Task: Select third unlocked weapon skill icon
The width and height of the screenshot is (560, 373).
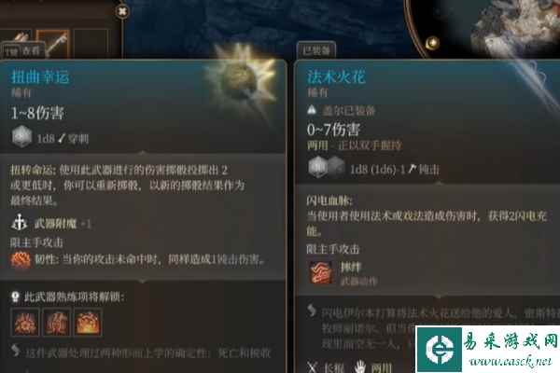Action: 88,323
